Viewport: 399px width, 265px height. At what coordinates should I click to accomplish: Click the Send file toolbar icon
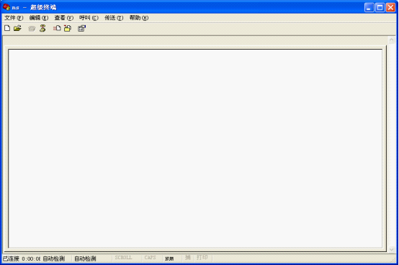[57, 28]
